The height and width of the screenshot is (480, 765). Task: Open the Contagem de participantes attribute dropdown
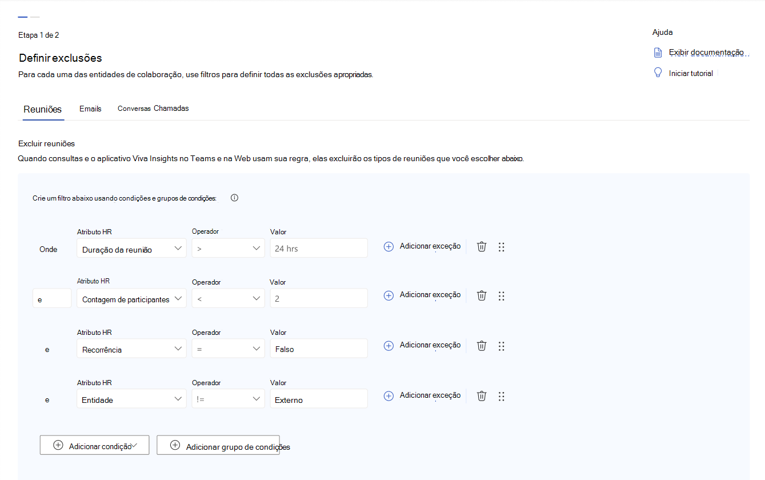pyautogui.click(x=131, y=298)
